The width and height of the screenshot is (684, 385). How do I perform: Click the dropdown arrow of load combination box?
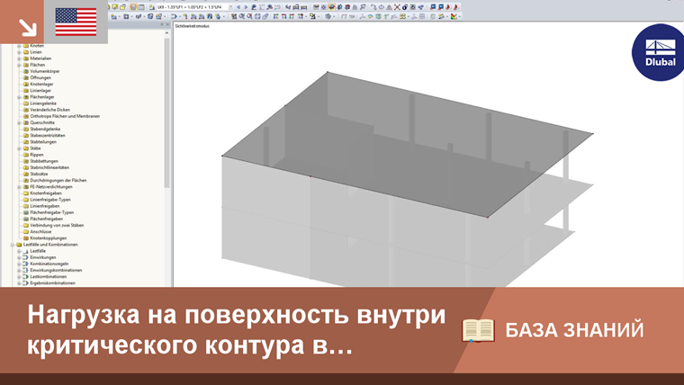coord(231,7)
